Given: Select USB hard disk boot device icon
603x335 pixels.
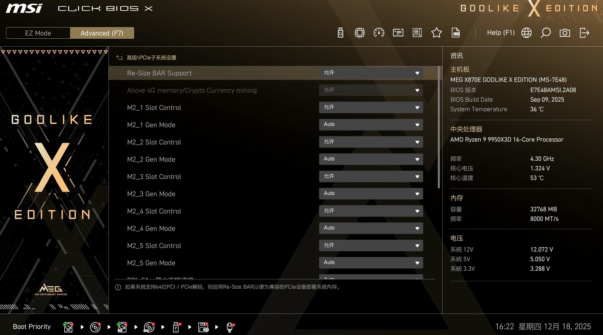Looking at the screenshot, I should [x=122, y=327].
